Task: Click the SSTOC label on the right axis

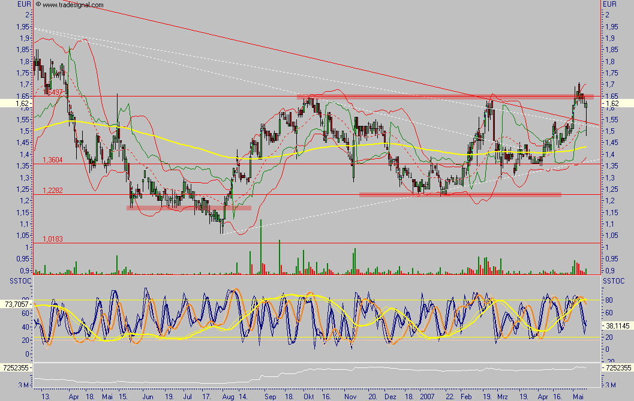Action: (x=614, y=281)
